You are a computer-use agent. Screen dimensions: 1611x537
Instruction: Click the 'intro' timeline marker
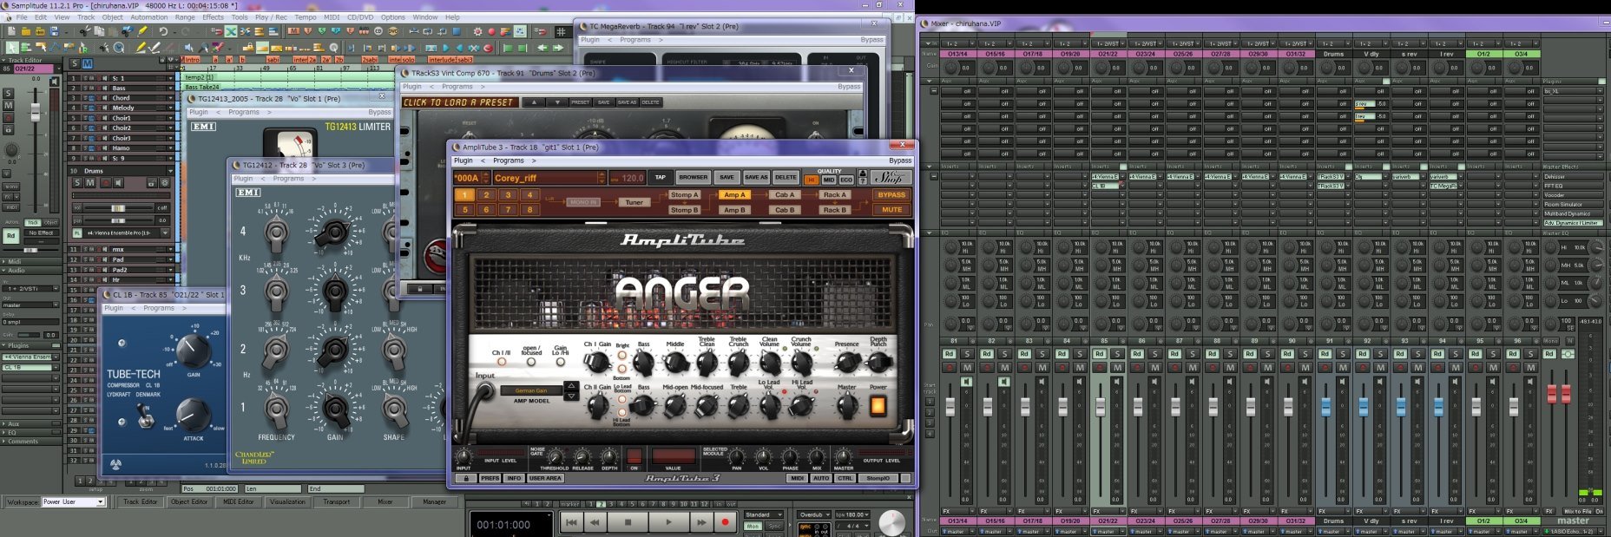point(191,60)
